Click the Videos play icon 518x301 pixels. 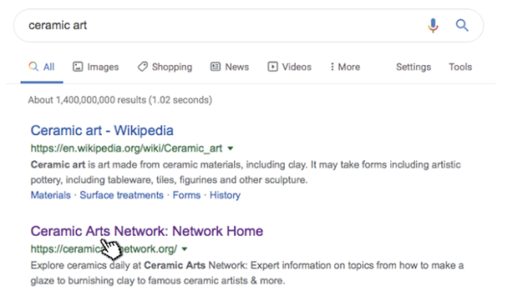pos(272,67)
